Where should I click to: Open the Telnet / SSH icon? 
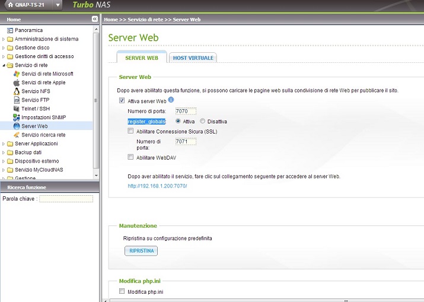pyautogui.click(x=17, y=109)
